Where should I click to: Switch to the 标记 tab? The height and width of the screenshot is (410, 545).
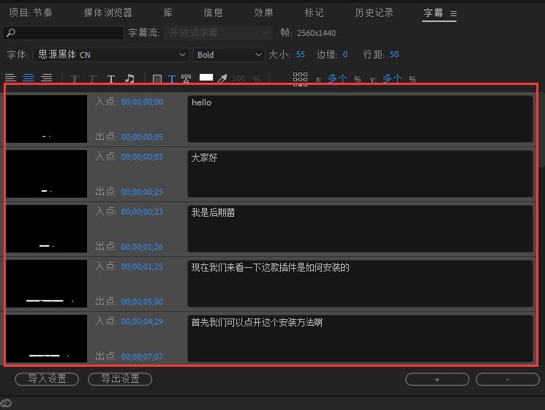[314, 13]
